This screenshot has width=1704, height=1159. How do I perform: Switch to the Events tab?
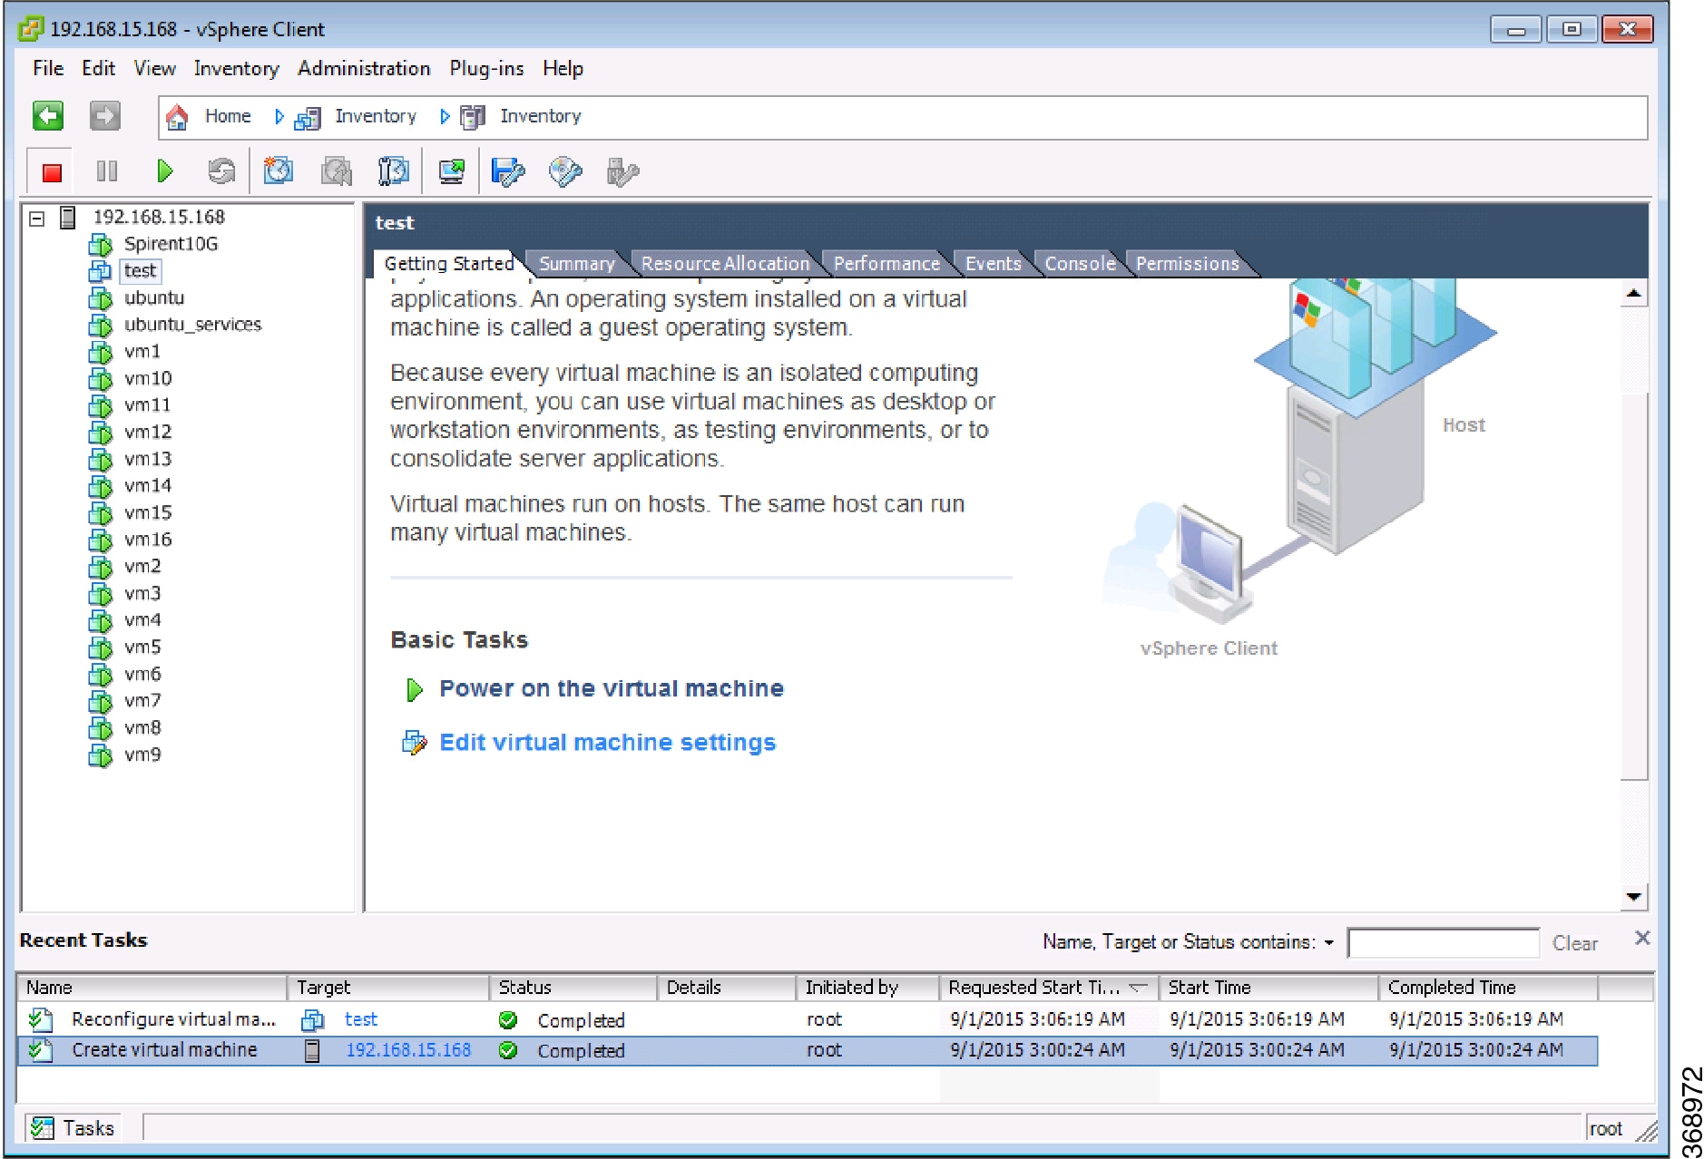click(x=993, y=263)
